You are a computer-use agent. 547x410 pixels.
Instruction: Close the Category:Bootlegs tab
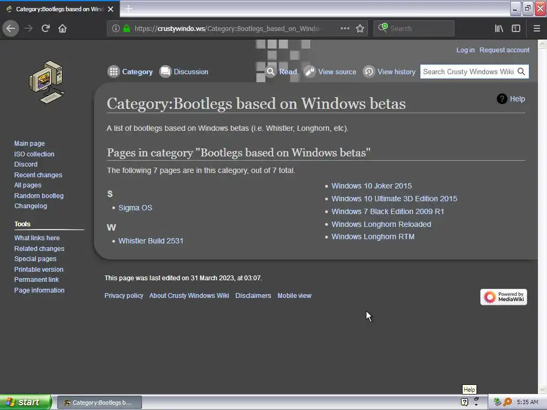(x=111, y=9)
